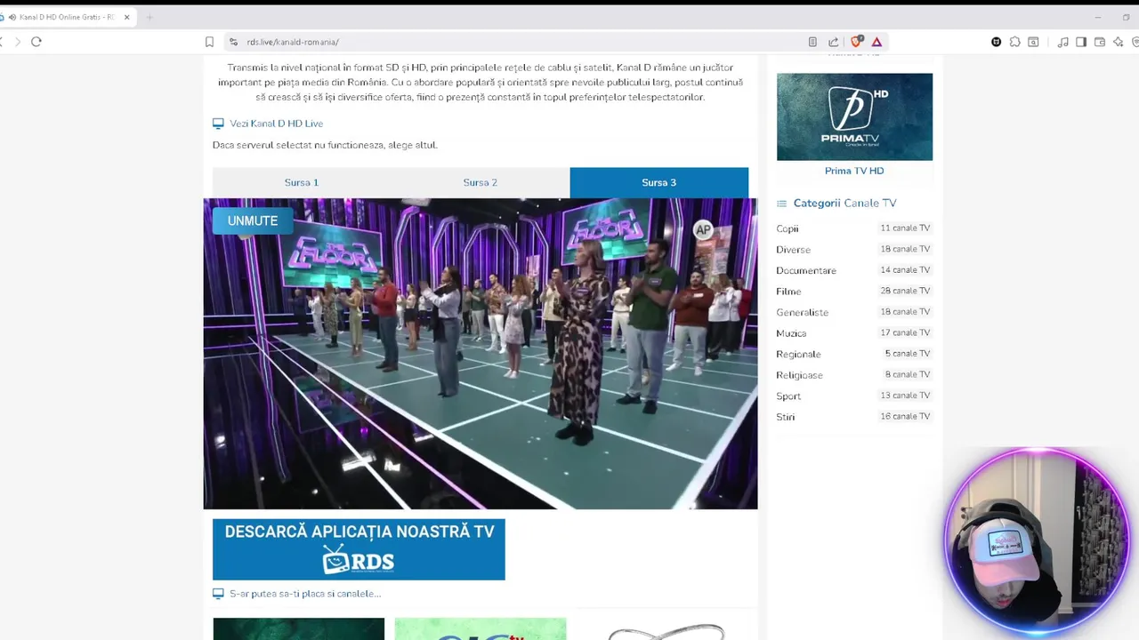Click the tab search toolbar icon
The height and width of the screenshot is (640, 1139).
[1033, 42]
